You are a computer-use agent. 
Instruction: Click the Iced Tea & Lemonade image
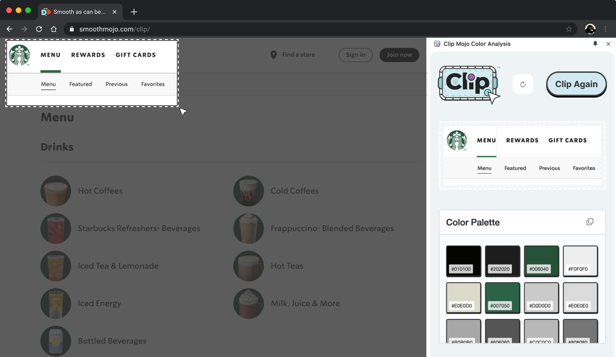[x=56, y=266]
